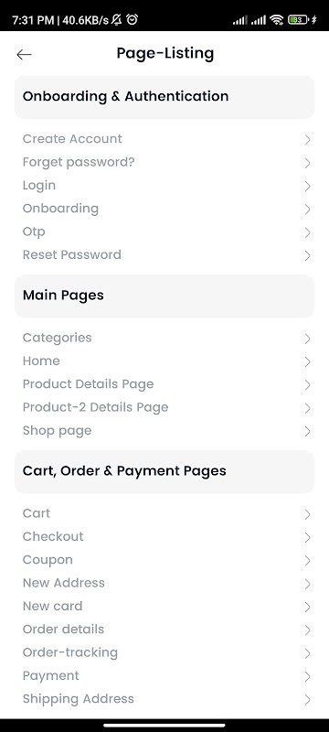Go back using the left arrow icon
The image size is (329, 732).
point(24,55)
